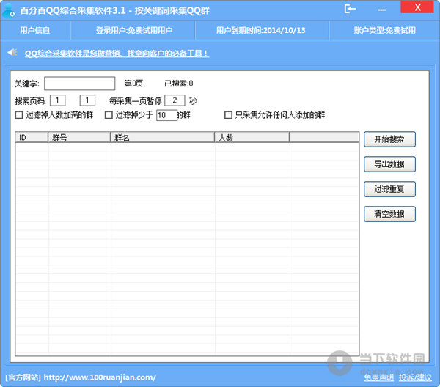Viewport: 440px width, 387px height.
Task: Sort by 群名 column header
Action: [162, 137]
